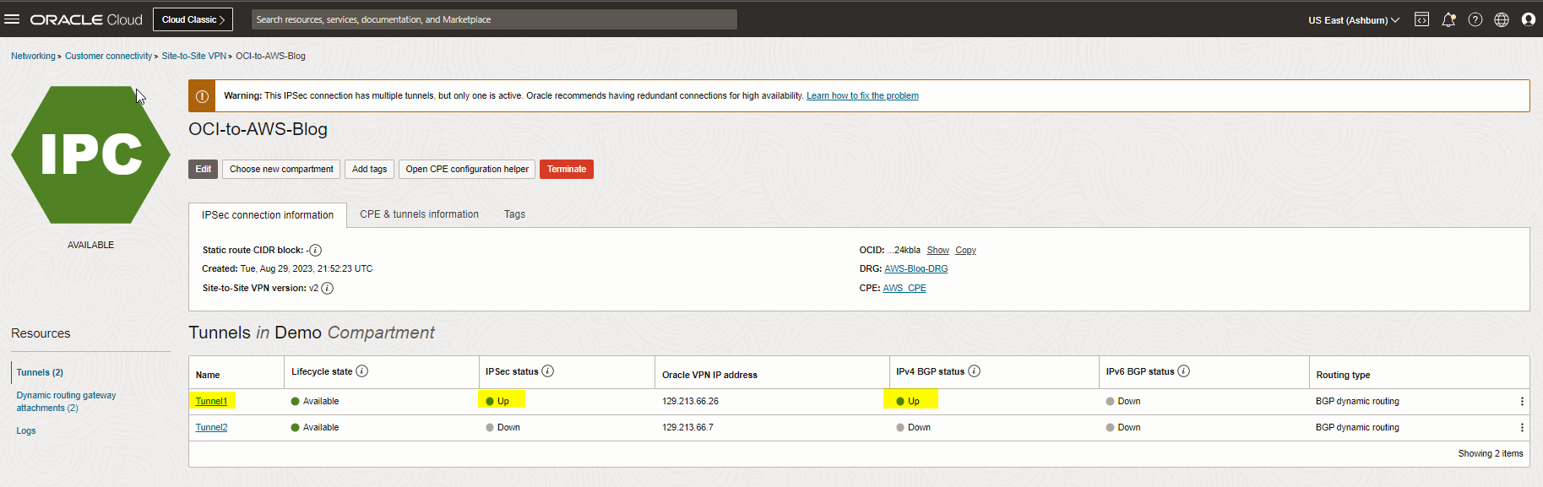Open the user profile avatar menu
The image size is (1543, 487).
pos(1529,19)
